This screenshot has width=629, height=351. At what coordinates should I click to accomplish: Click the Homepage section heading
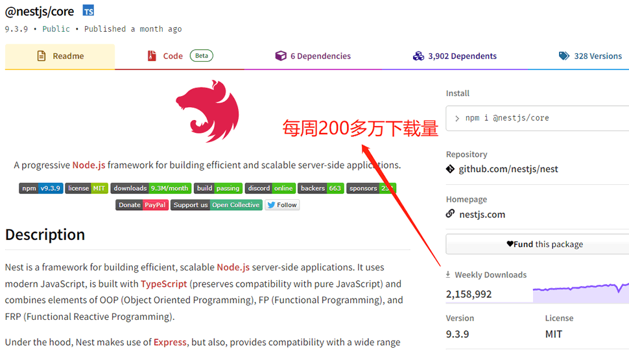(x=466, y=199)
